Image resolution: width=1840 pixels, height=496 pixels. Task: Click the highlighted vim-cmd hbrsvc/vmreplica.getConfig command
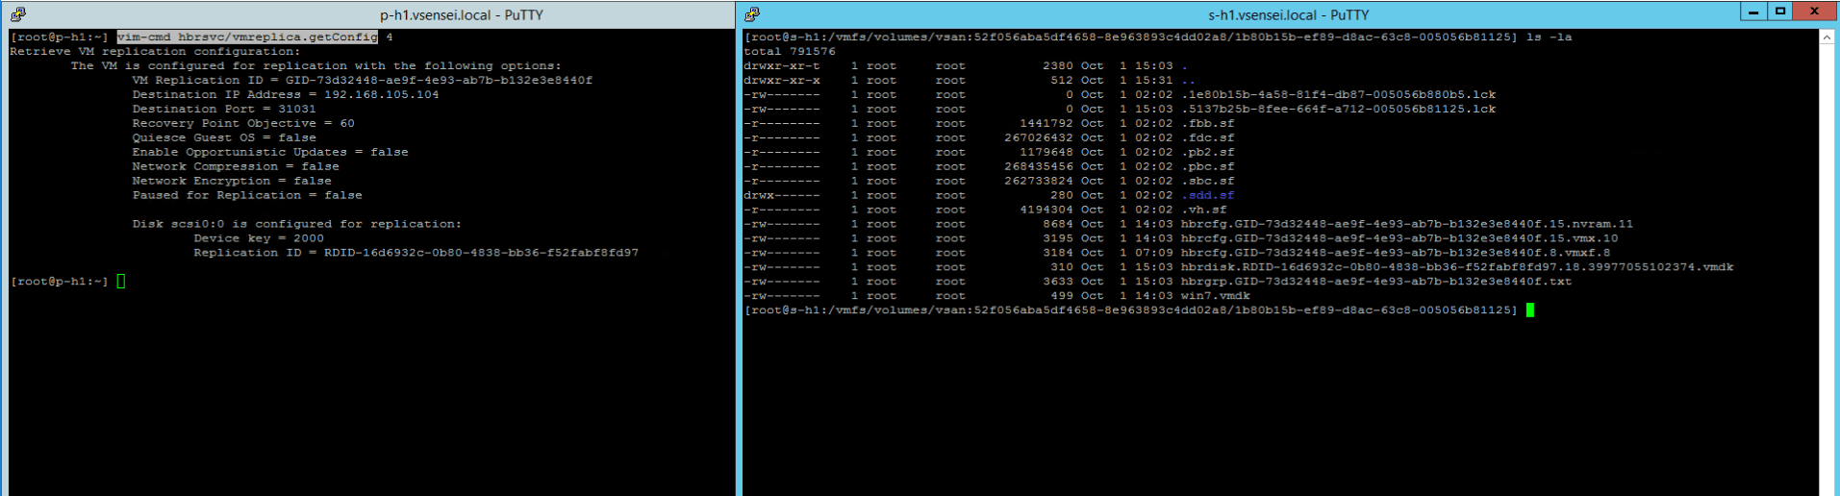pyautogui.click(x=247, y=37)
